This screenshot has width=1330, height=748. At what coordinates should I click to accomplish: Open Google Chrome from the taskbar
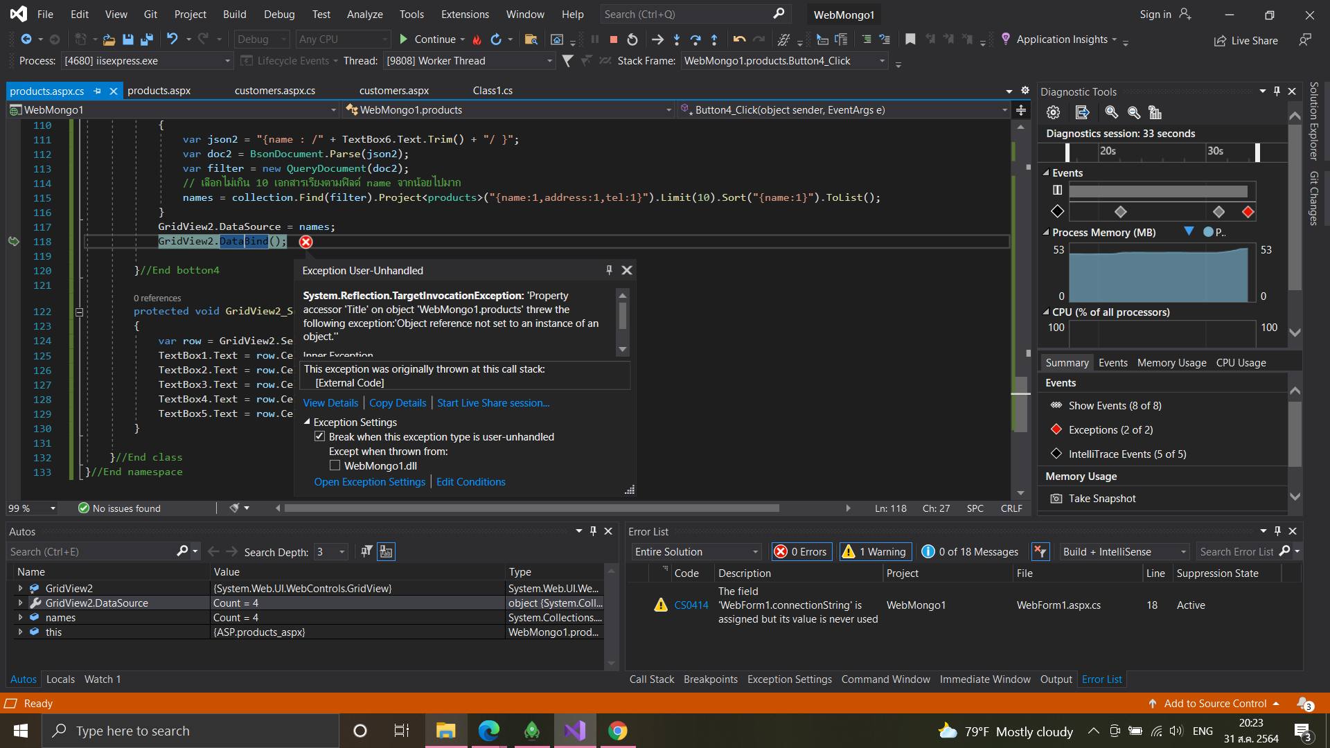click(617, 730)
